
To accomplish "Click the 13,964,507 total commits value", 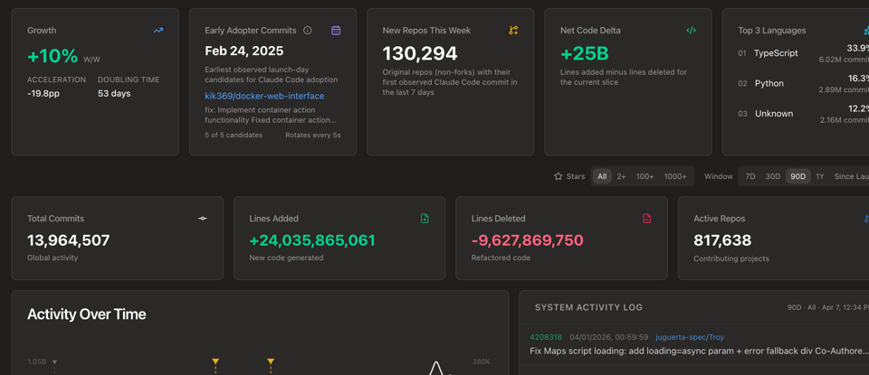I will tap(68, 240).
